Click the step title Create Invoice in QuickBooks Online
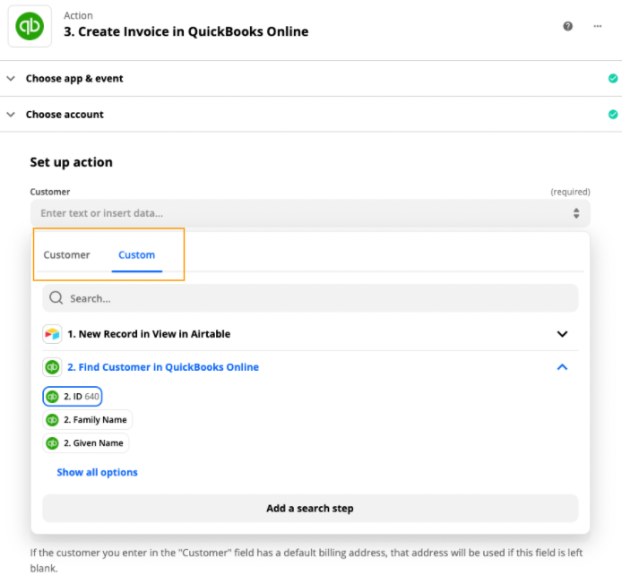 click(x=186, y=31)
